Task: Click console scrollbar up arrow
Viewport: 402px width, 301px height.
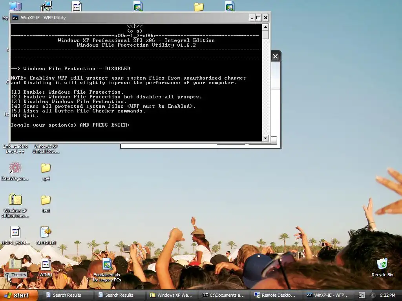Action: pos(266,27)
